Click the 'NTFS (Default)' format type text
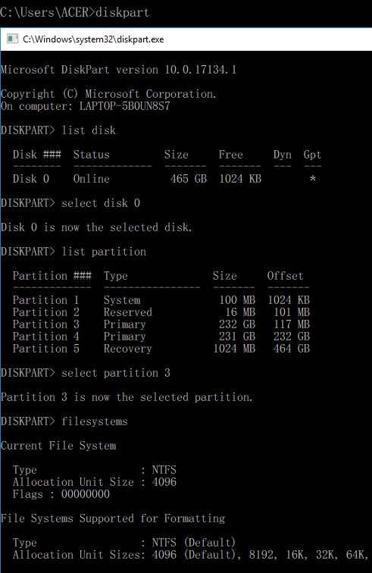The image size is (372, 573). 194,543
